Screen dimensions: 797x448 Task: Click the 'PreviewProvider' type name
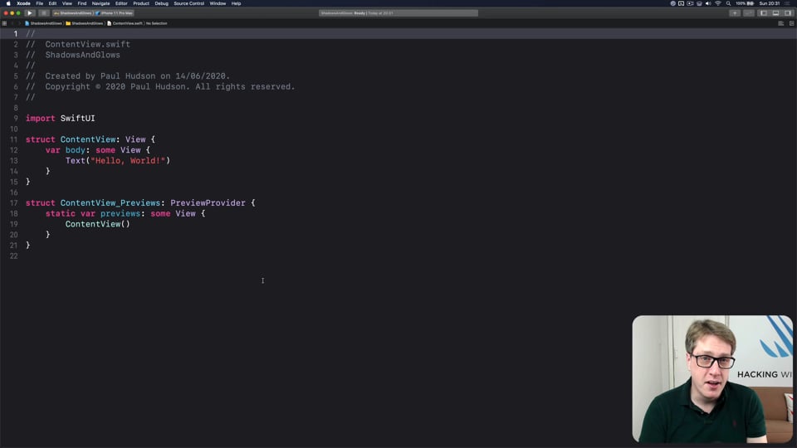tap(208, 203)
